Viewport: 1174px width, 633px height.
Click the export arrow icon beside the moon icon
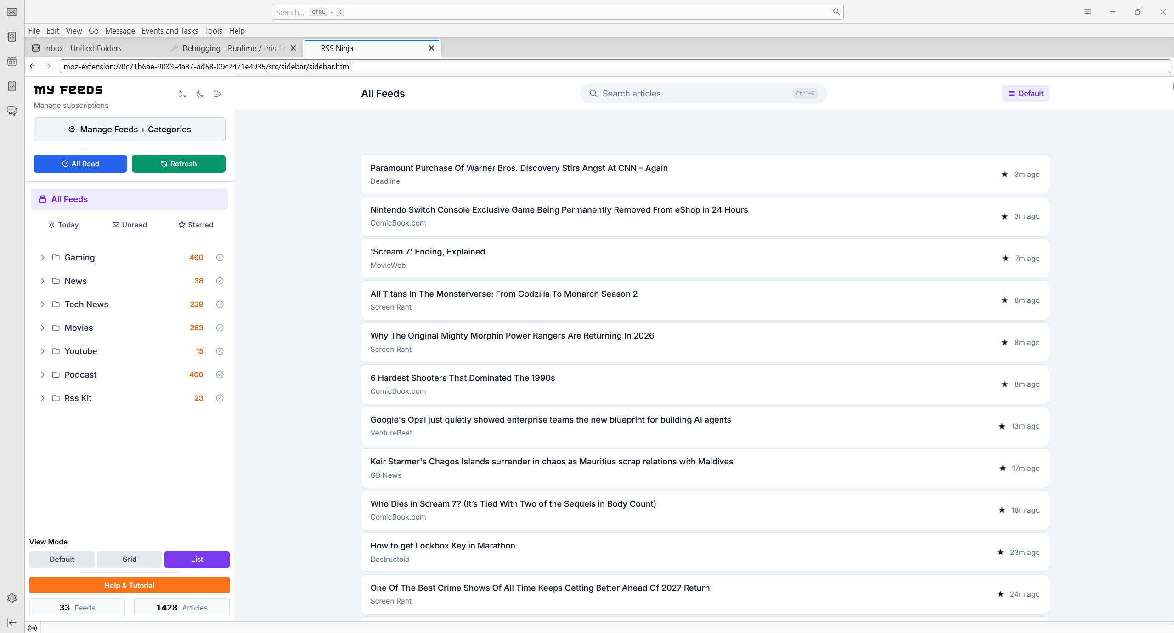pyautogui.click(x=217, y=94)
